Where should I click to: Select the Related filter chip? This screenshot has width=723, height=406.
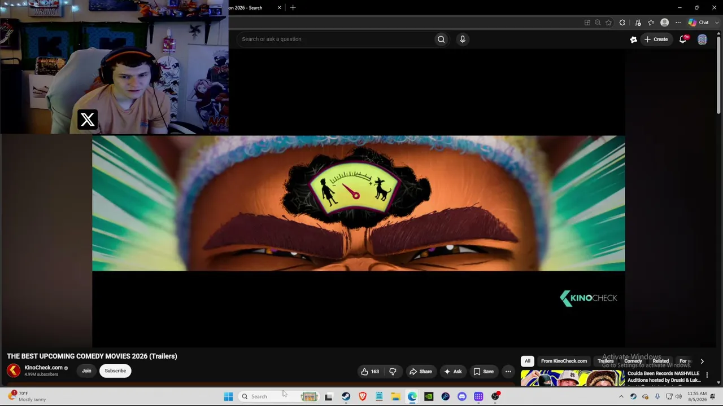(661, 361)
